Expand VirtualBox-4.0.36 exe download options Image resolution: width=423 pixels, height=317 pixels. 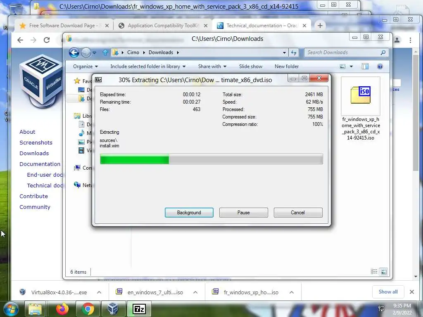pyautogui.click(x=99, y=292)
